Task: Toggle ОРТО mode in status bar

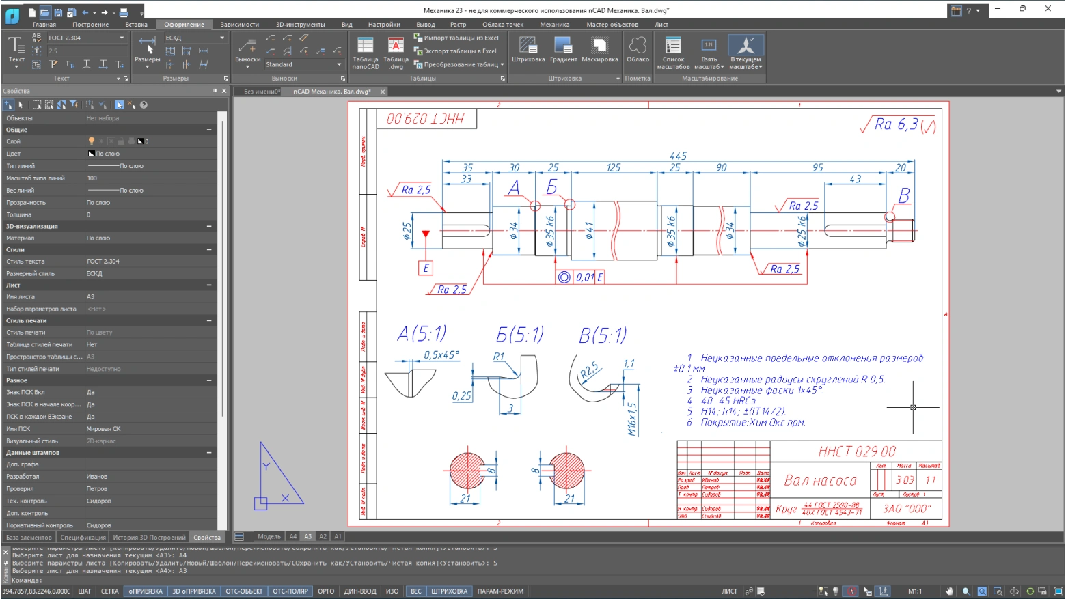Action: (326, 591)
